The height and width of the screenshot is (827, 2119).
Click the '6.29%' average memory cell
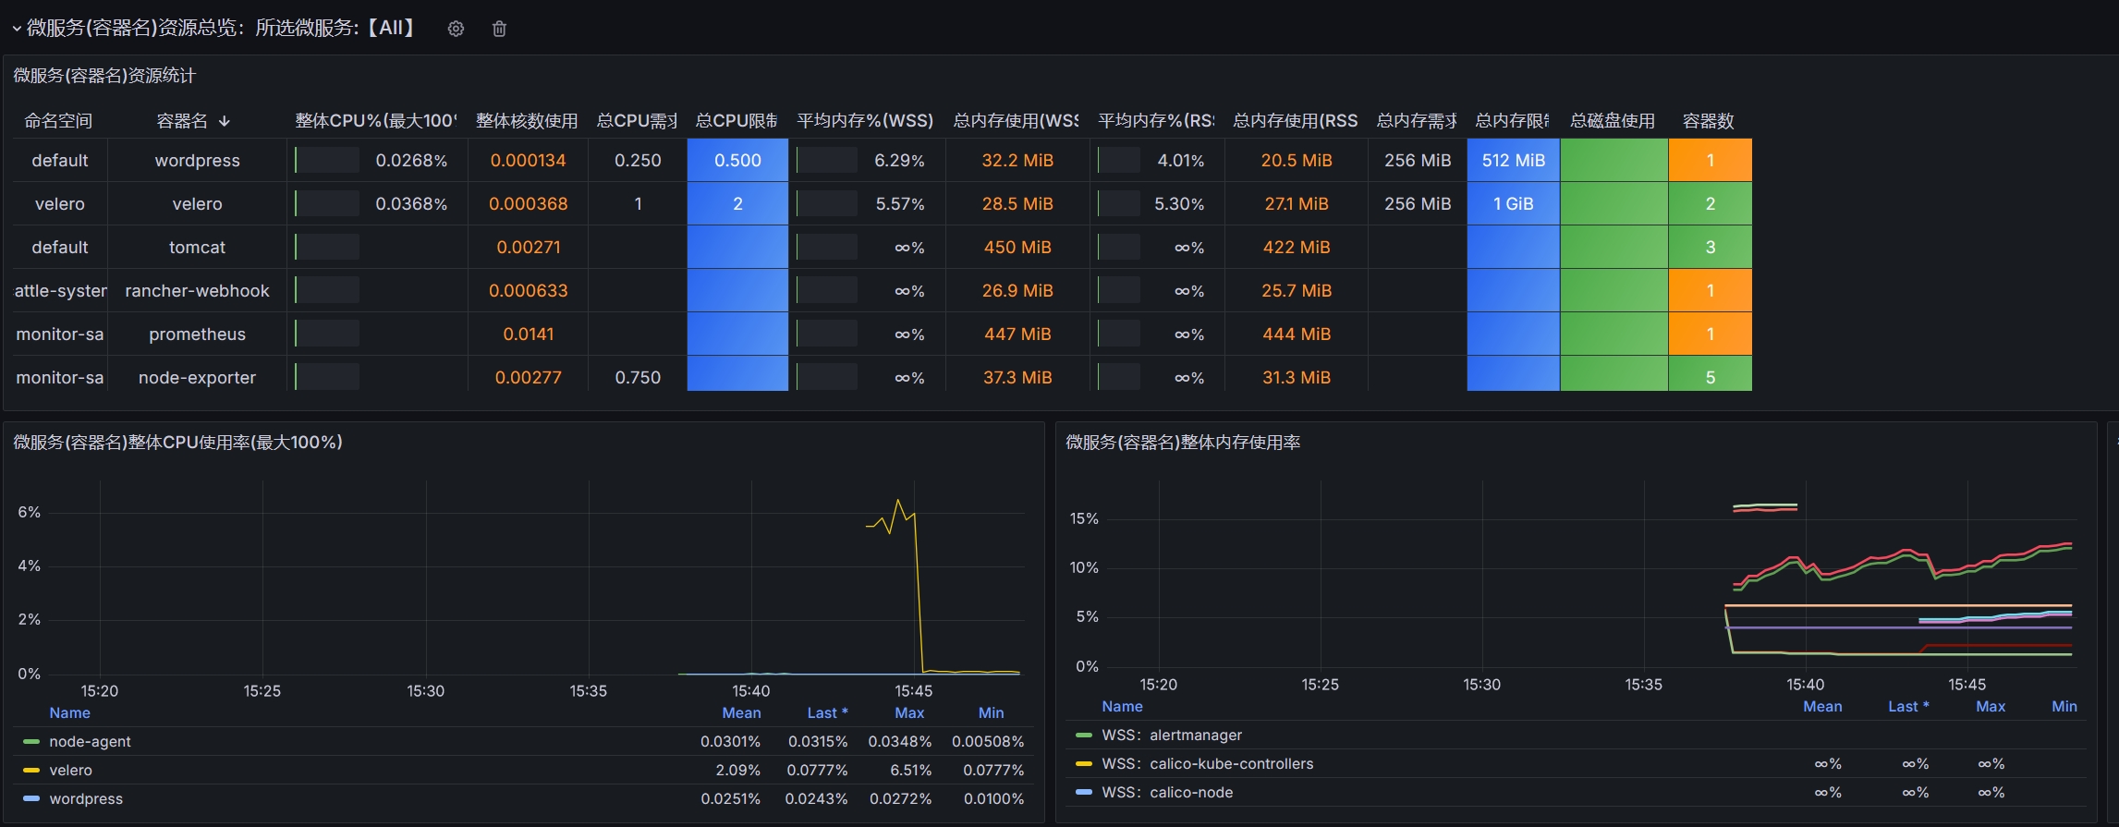899,160
